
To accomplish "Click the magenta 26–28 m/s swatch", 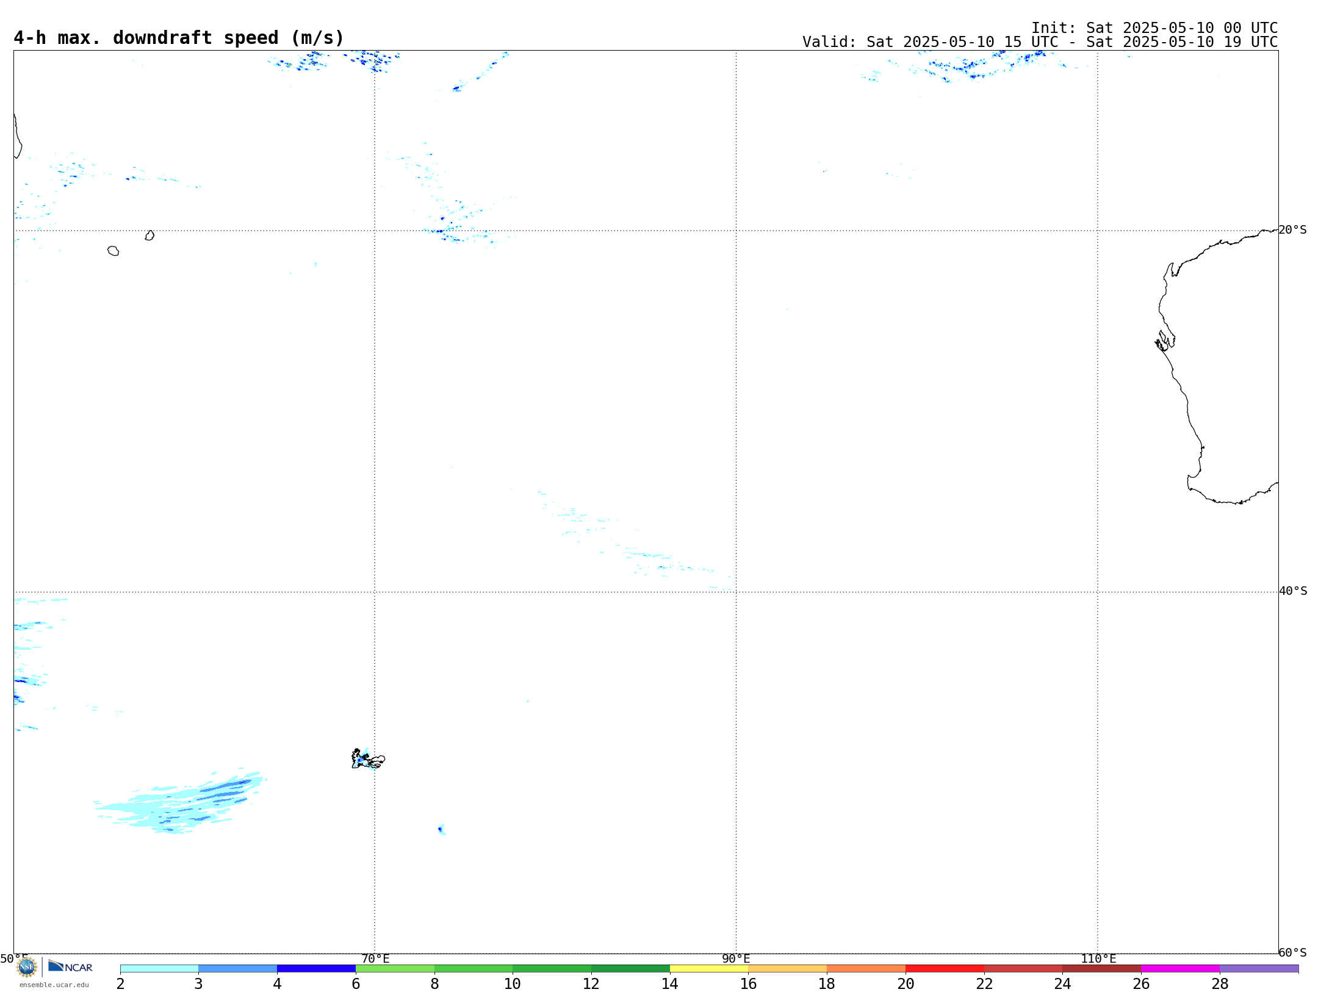I will coord(1180,969).
